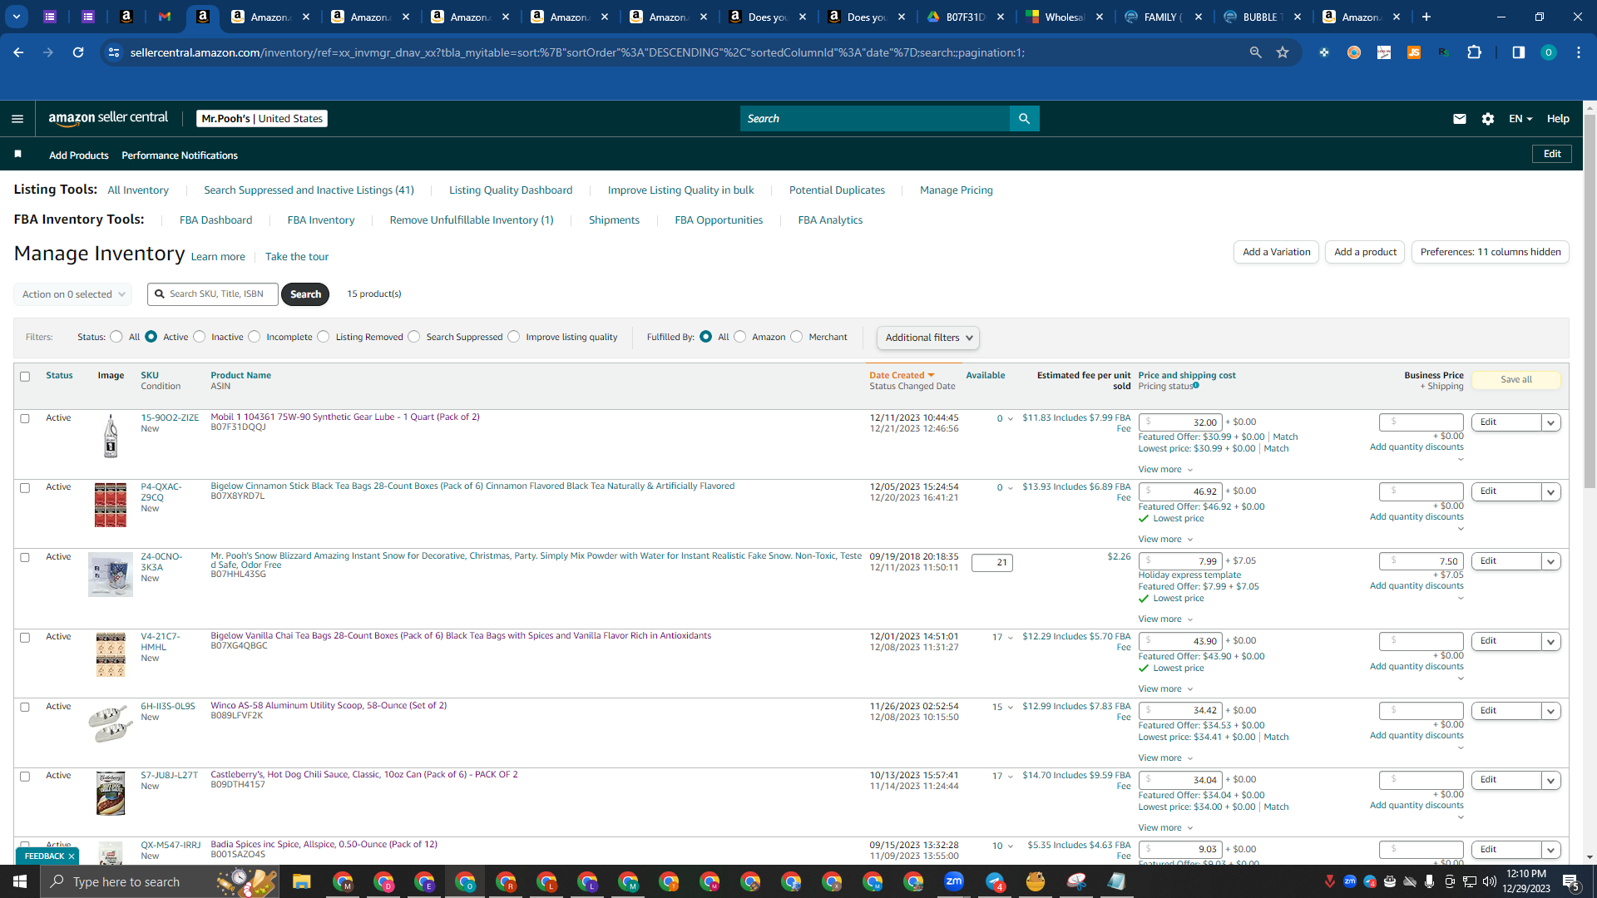1597x898 pixels.
Task: Expand the available quantity chevron for Winco Scoop
Action: click(x=1011, y=708)
